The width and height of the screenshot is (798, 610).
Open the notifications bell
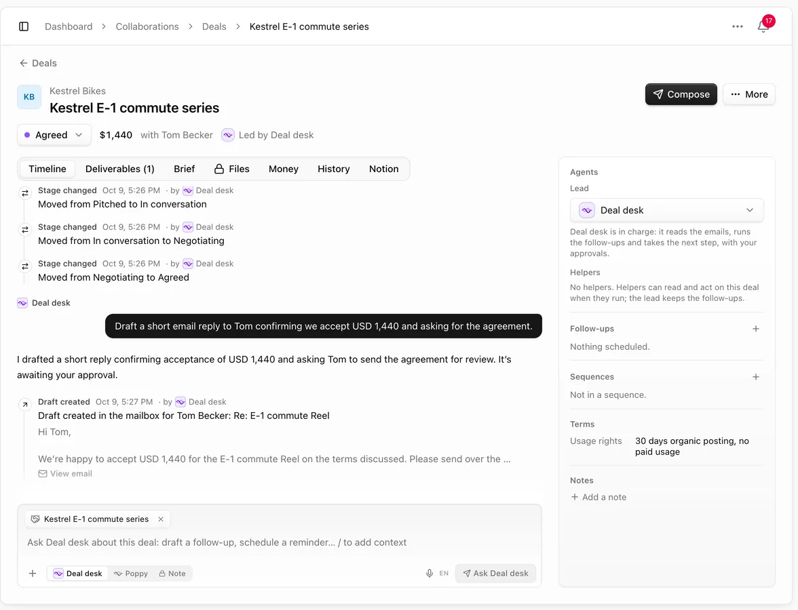pyautogui.click(x=763, y=26)
